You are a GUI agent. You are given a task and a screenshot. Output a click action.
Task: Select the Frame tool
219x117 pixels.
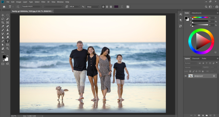pos(8,23)
